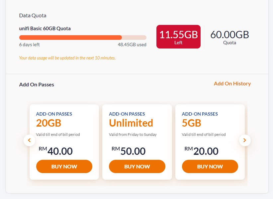This screenshot has width=273, height=199.
Task: Select the 5GB pass title
Action: [x=192, y=123]
